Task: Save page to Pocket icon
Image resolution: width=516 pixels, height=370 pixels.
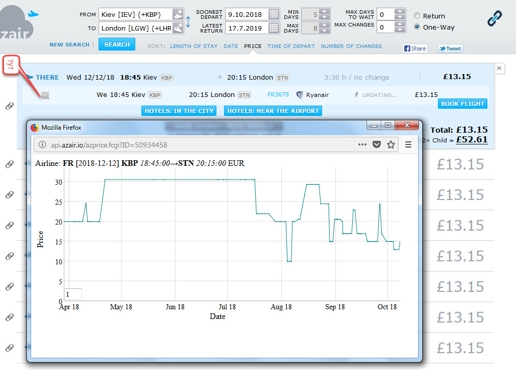Action: point(377,144)
